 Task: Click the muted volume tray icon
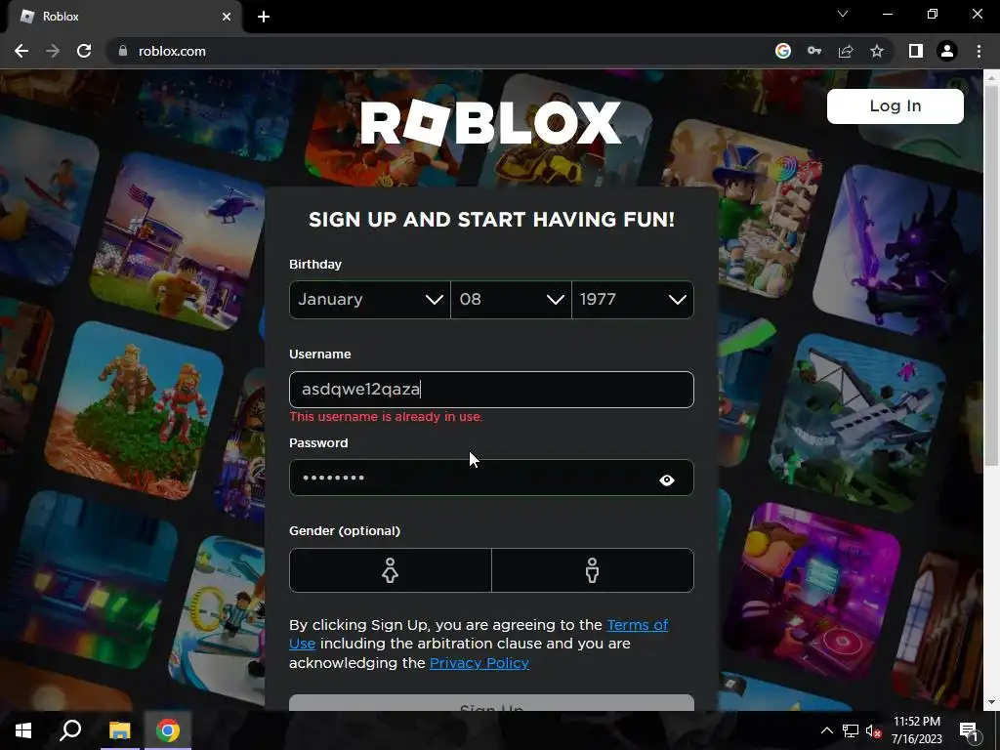[874, 730]
